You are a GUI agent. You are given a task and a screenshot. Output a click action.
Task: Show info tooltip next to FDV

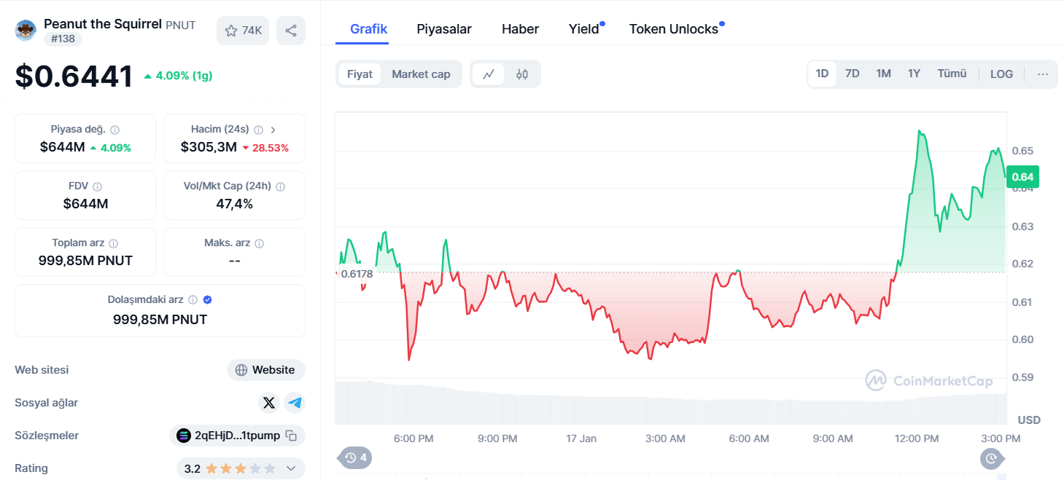pos(98,186)
